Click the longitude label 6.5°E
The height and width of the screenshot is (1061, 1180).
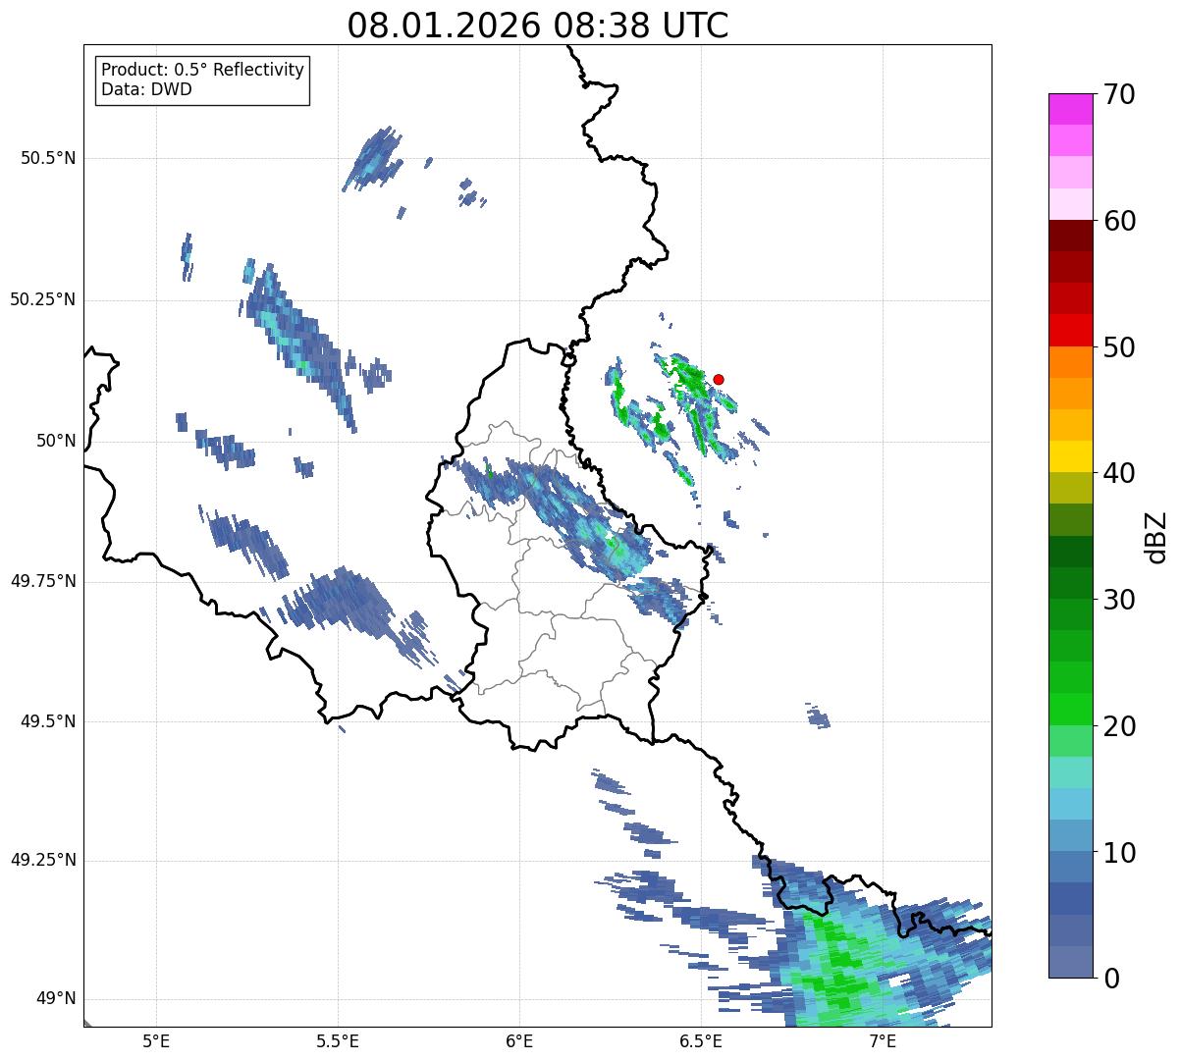click(701, 1040)
